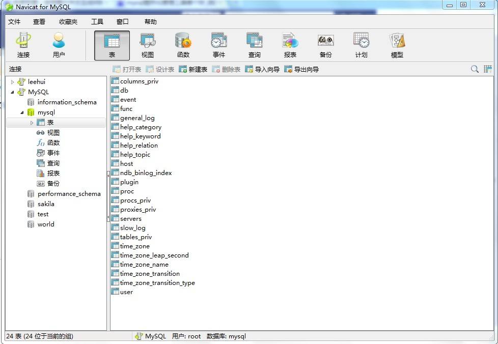Select the servers table
Image resolution: width=498 pixels, height=344 pixels.
tap(126, 219)
